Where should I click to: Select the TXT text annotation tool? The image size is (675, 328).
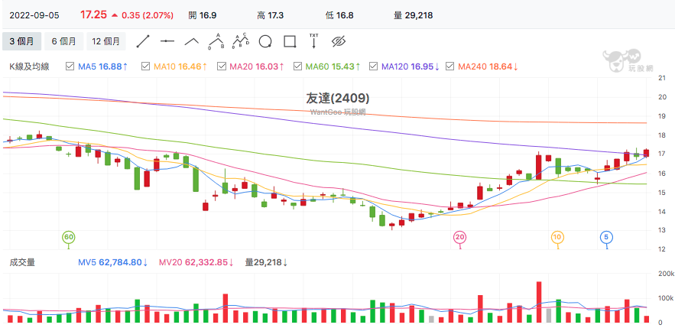point(314,41)
